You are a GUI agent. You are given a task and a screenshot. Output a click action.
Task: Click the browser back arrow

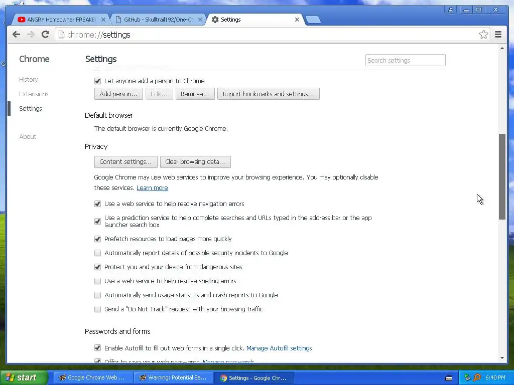coord(16,35)
